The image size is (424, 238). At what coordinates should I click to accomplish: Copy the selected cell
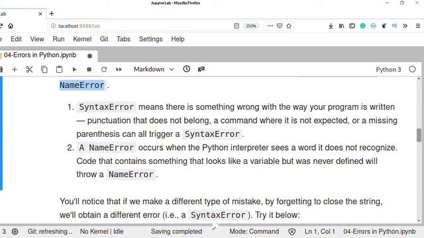[44, 69]
